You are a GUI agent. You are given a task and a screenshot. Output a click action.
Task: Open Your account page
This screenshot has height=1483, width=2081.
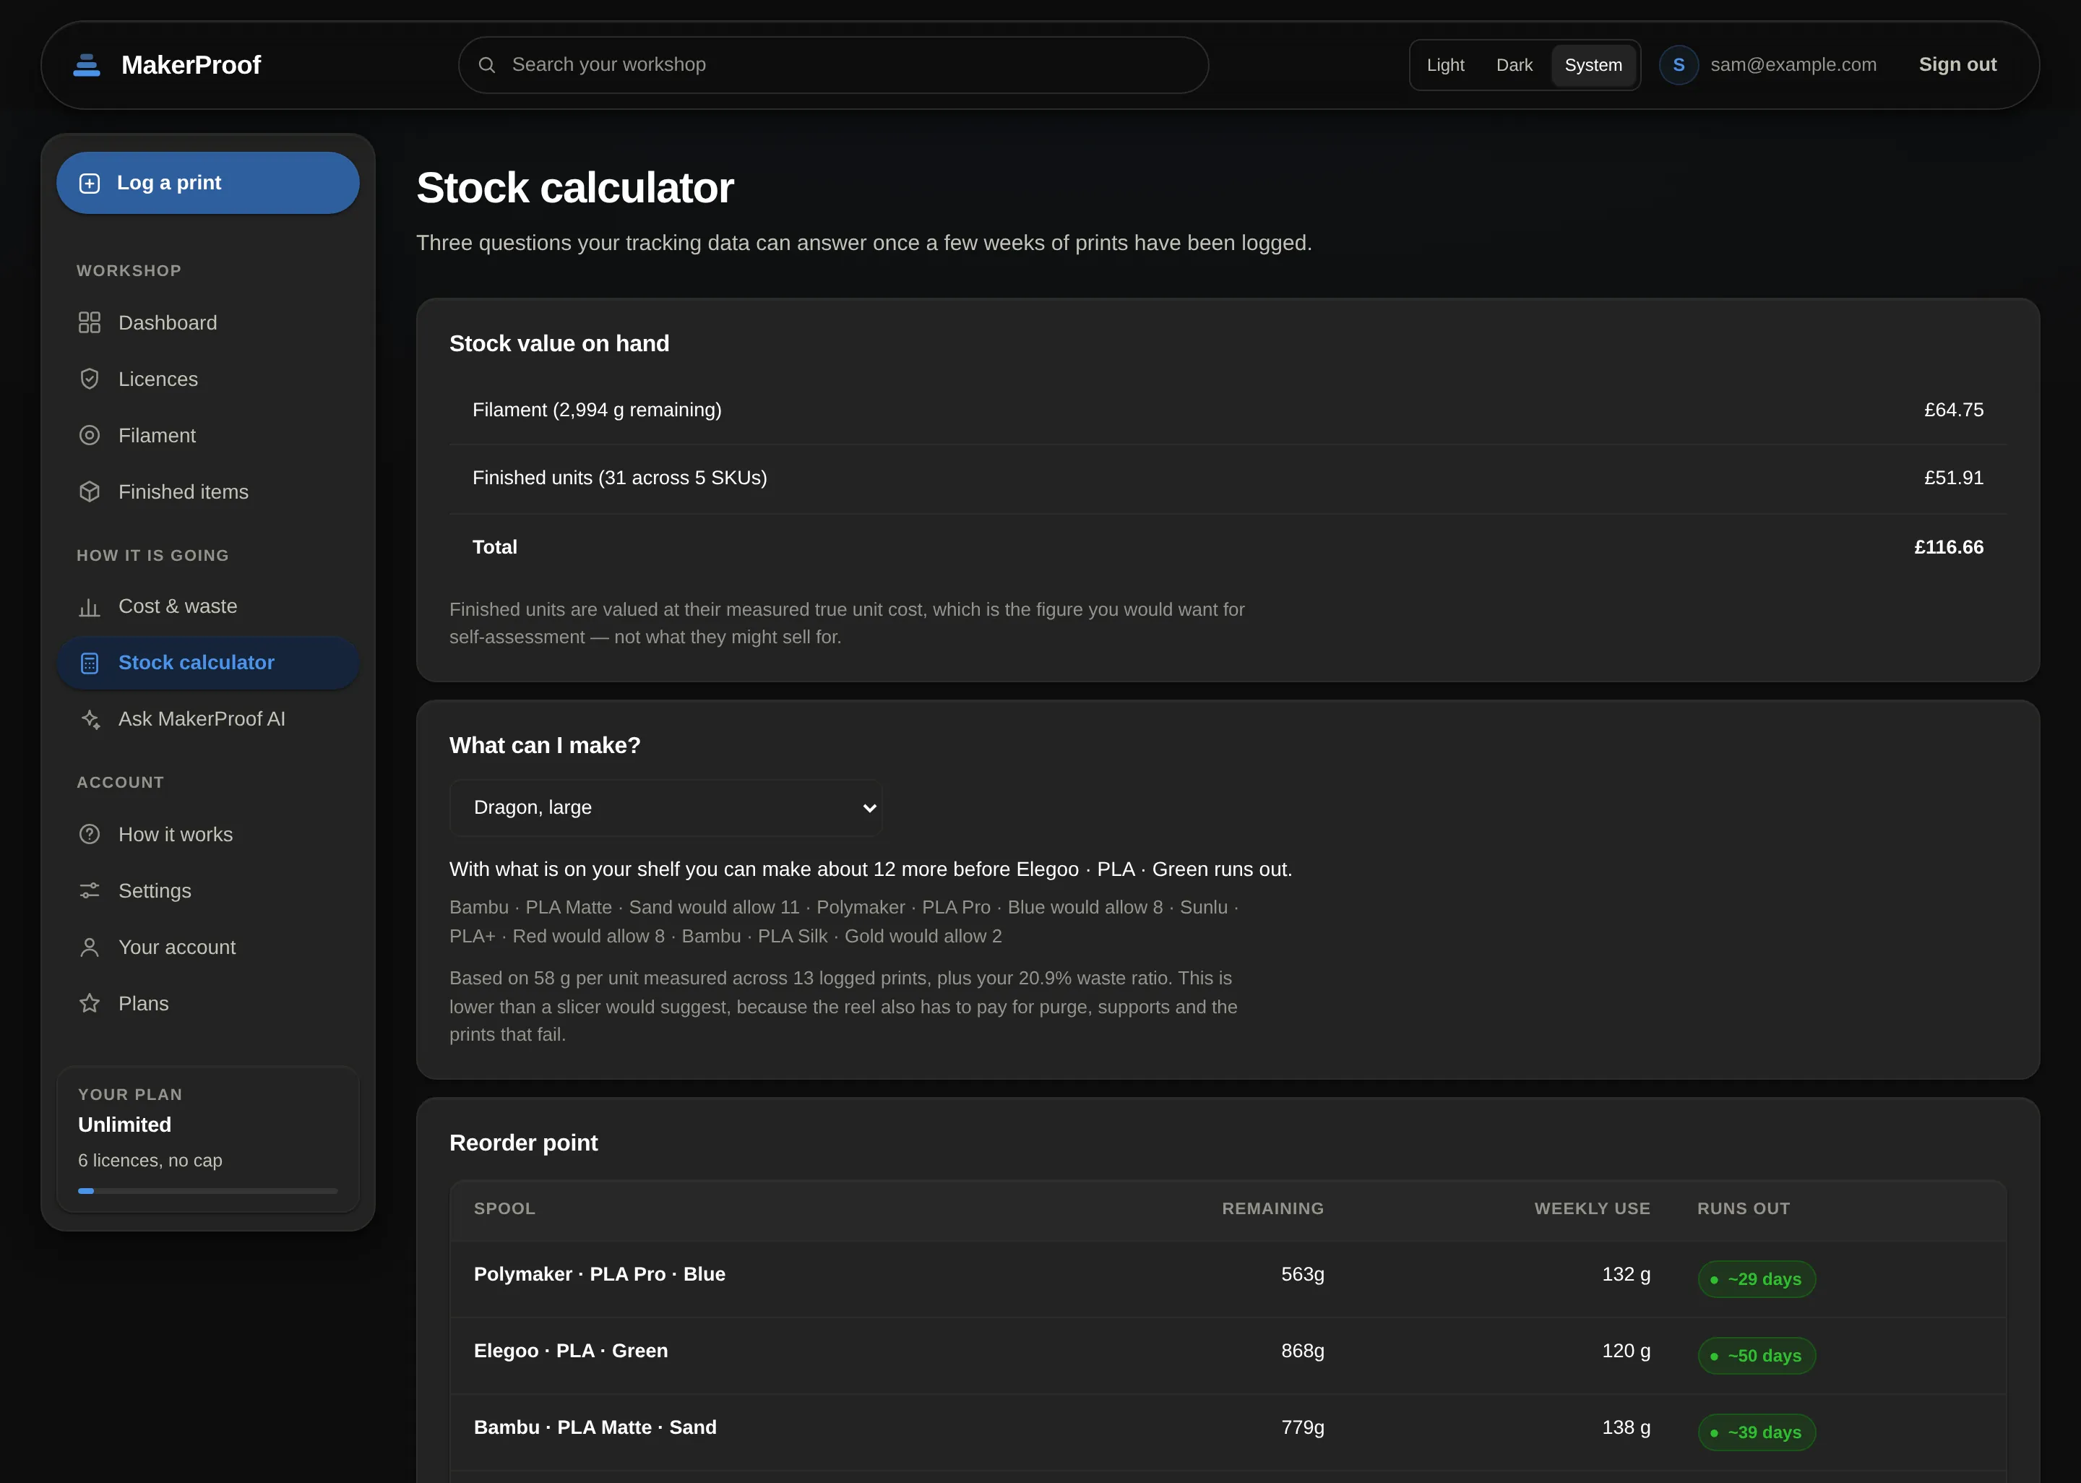[208, 948]
